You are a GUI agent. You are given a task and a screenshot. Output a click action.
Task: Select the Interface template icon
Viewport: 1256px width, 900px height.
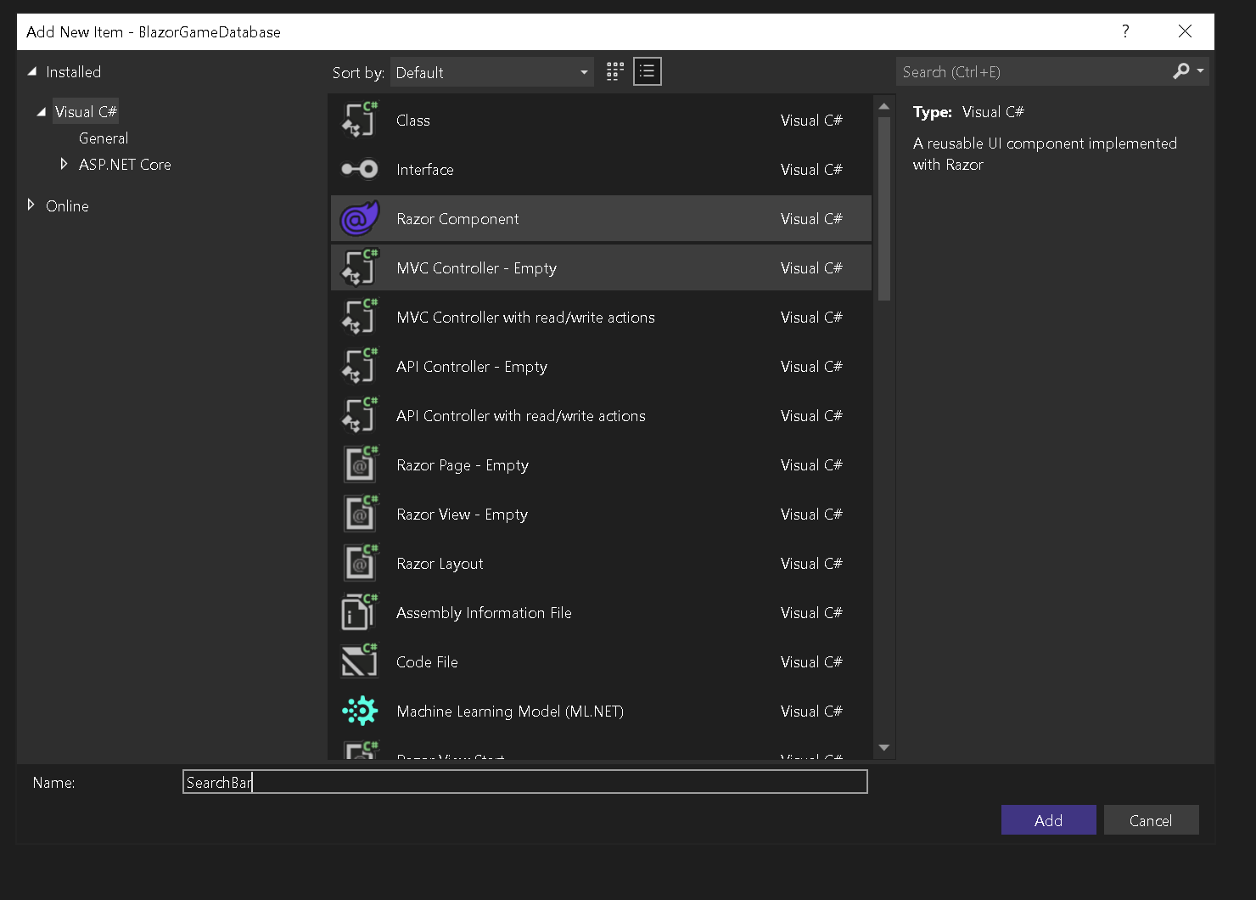pos(359,169)
